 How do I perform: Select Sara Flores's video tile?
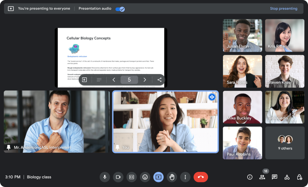(x=242, y=71)
